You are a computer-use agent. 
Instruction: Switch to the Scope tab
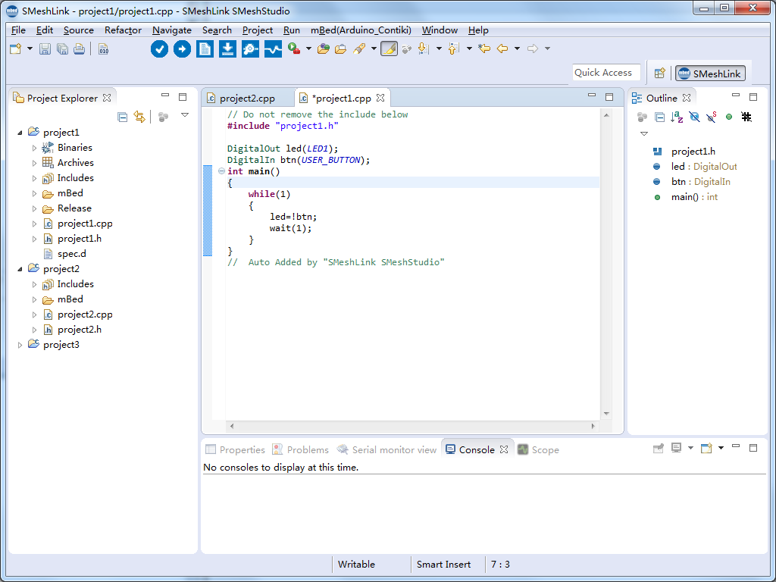click(539, 450)
